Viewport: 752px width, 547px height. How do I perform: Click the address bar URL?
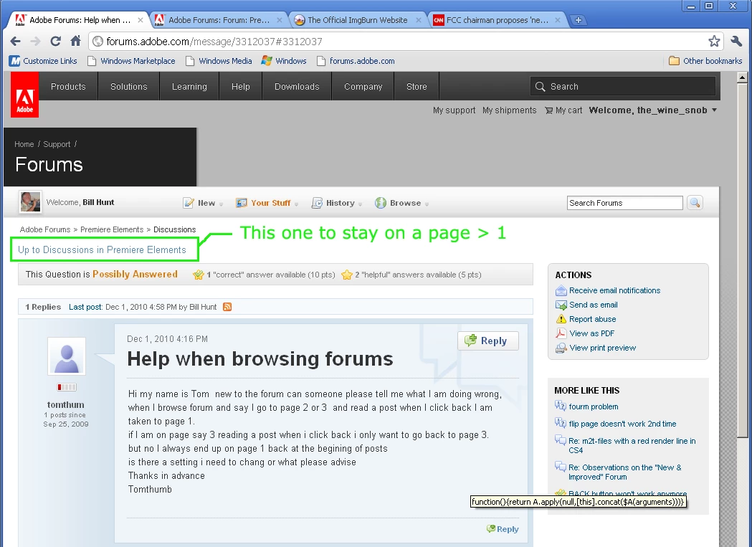pos(214,42)
